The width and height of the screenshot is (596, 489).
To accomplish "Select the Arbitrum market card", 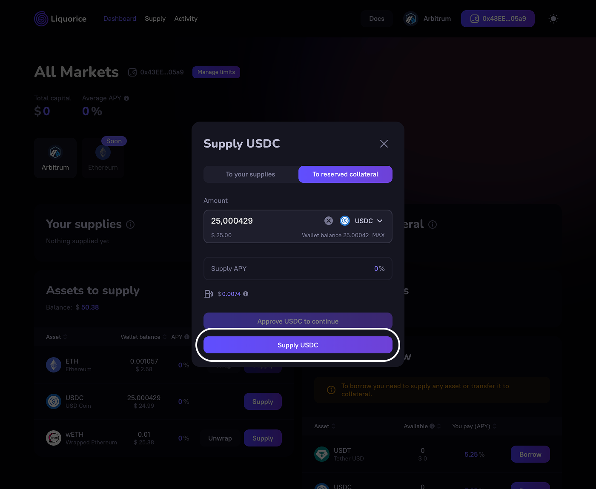I will click(x=55, y=158).
